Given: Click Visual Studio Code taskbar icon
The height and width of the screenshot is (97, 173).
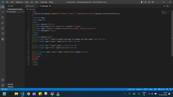Looking at the screenshot, I should [22, 94].
